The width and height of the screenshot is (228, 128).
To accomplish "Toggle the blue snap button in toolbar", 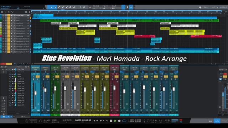I will pyautogui.click(x=123, y=7).
